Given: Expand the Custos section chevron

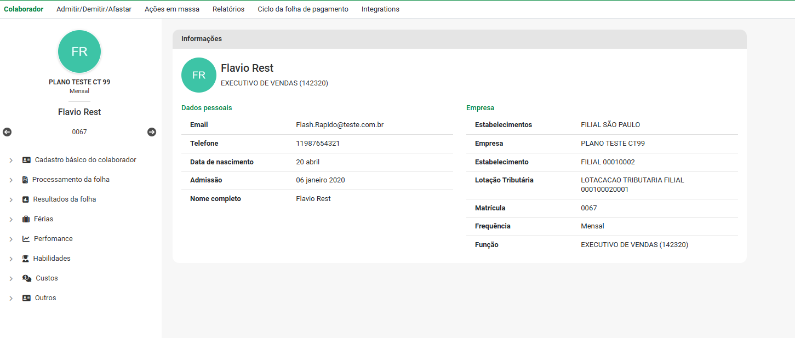Looking at the screenshot, I should tap(11, 279).
